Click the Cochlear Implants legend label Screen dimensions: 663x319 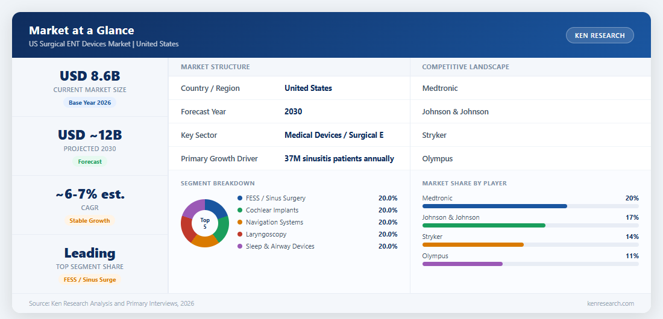tap(272, 210)
